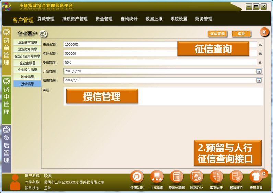Click the 数据同步 sync icon

216,178
